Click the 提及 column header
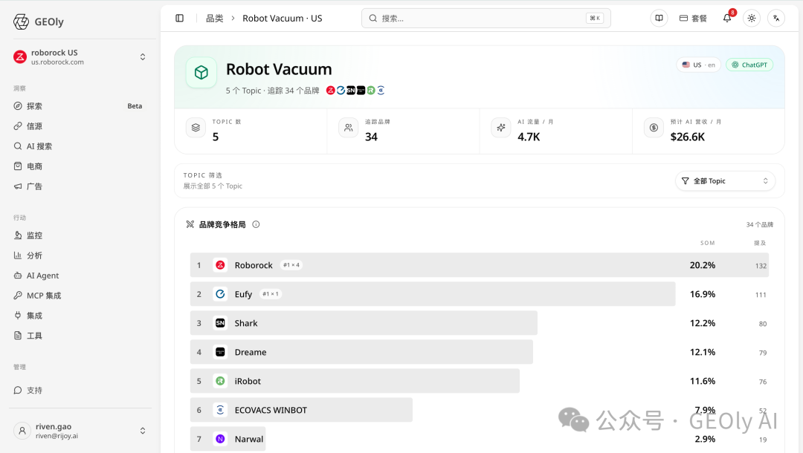803x453 pixels. click(760, 243)
